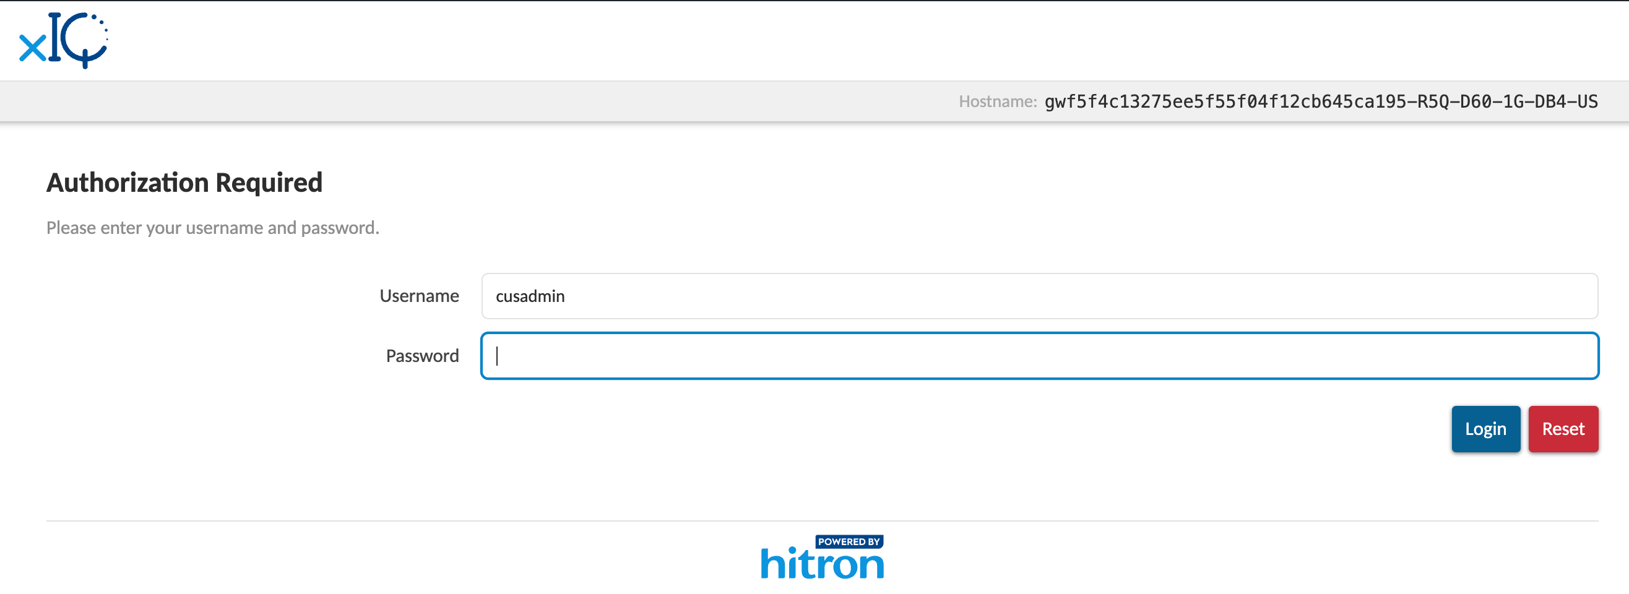
Task: Click the I letter in the xIQ logo
Action: (55, 37)
